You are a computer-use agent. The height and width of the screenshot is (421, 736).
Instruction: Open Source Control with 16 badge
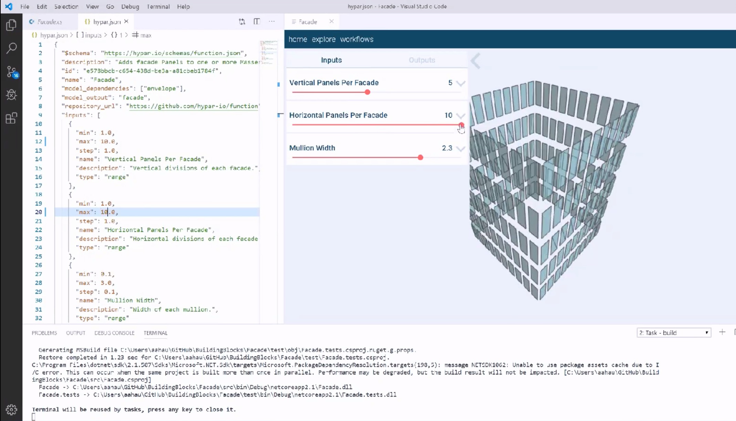pos(11,72)
